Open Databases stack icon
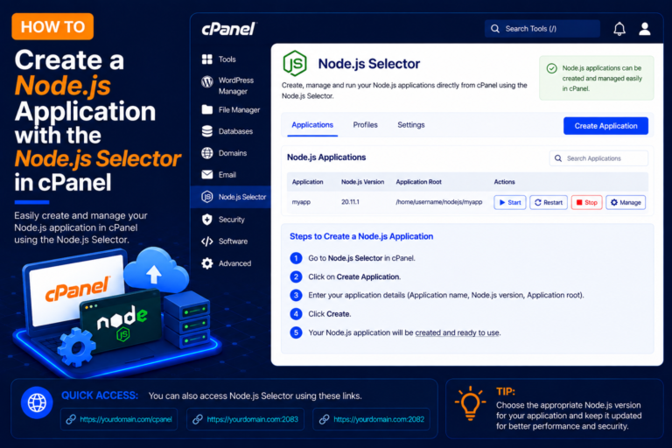The width and height of the screenshot is (672, 448). click(x=207, y=131)
